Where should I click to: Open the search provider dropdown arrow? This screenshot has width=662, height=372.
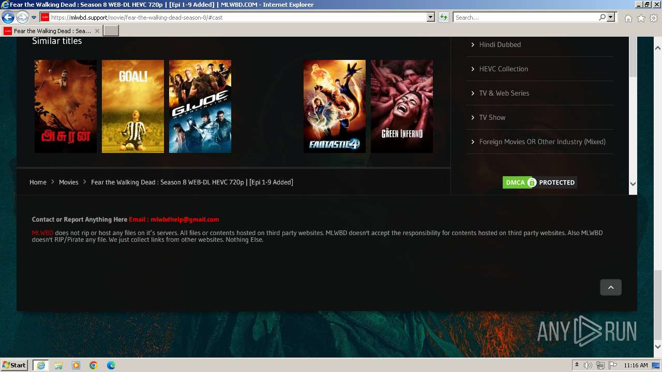[x=611, y=18]
